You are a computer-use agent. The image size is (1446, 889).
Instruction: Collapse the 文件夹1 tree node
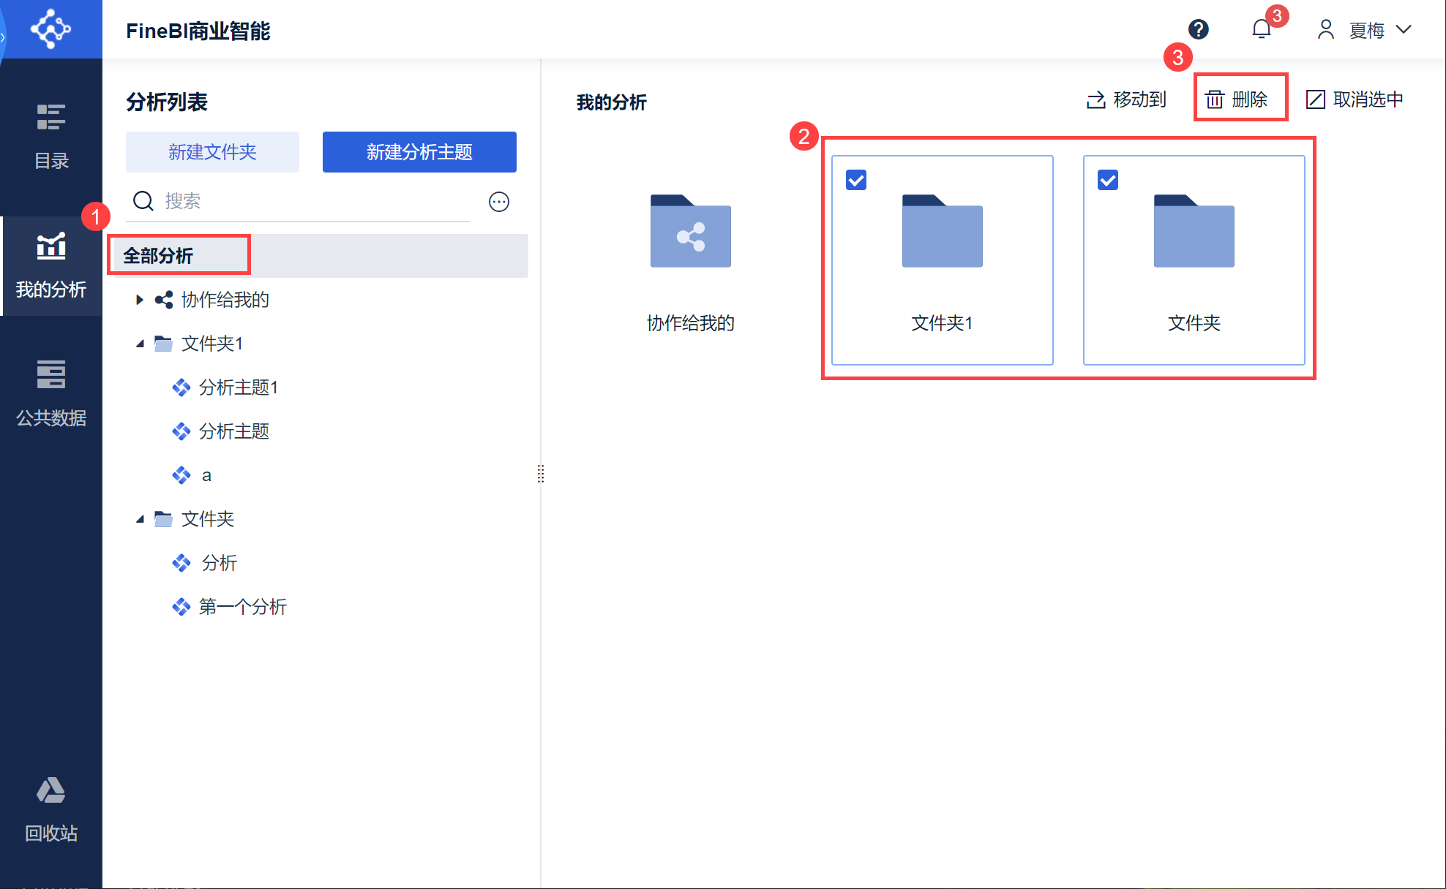coord(139,344)
